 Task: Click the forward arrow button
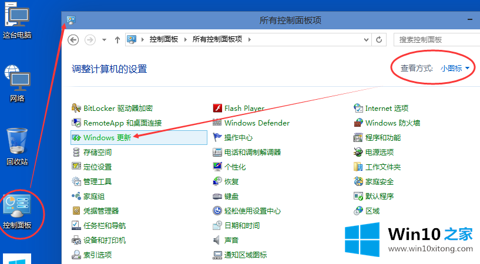tap(90, 40)
